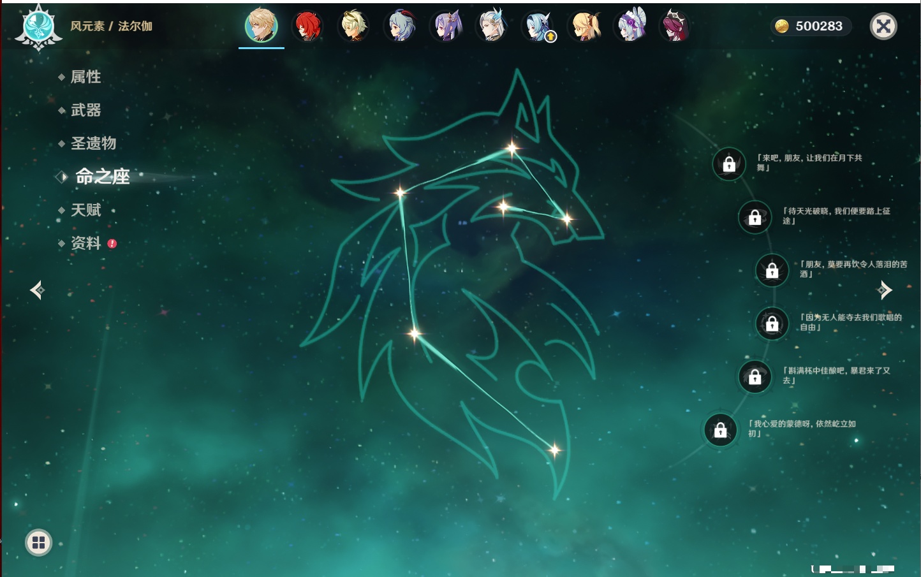Select the avatar with the yellow upgrade arrow
The height and width of the screenshot is (577, 921).
coord(538,26)
